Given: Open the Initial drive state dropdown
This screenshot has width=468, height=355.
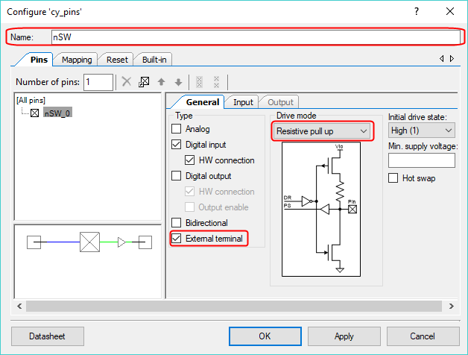Looking at the screenshot, I should 421,131.
